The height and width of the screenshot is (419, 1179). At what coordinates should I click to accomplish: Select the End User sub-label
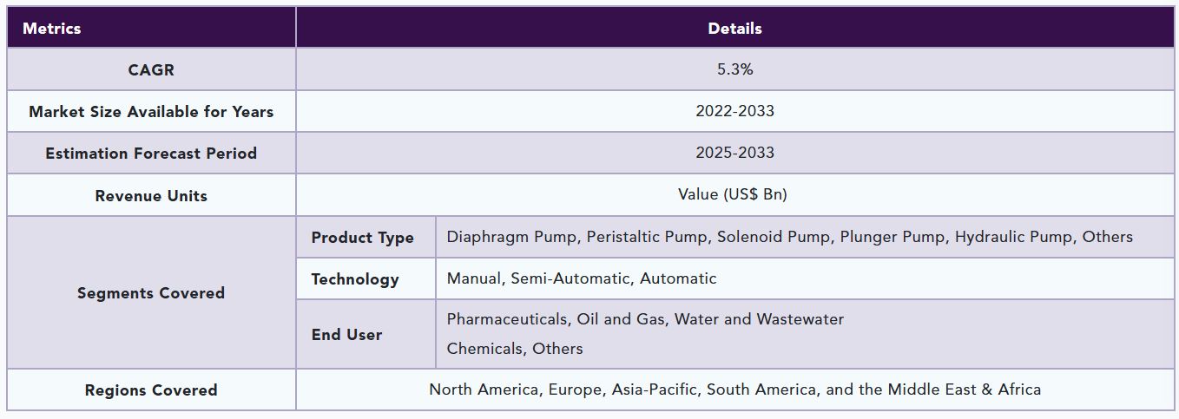point(346,335)
